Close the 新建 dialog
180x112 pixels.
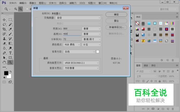[x=126, y=8]
